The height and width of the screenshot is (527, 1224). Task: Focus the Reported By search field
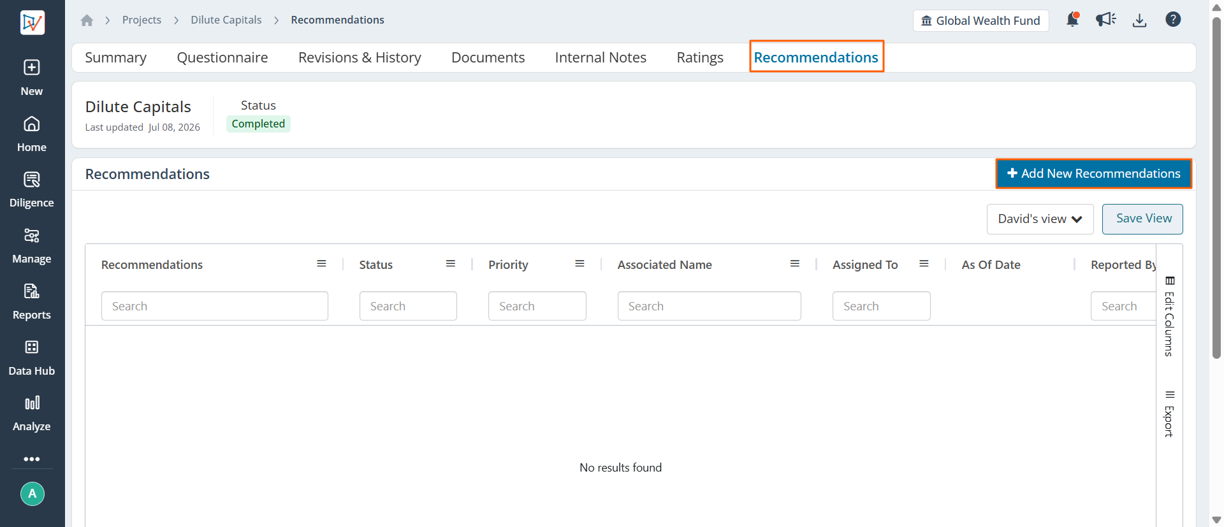pos(1123,306)
